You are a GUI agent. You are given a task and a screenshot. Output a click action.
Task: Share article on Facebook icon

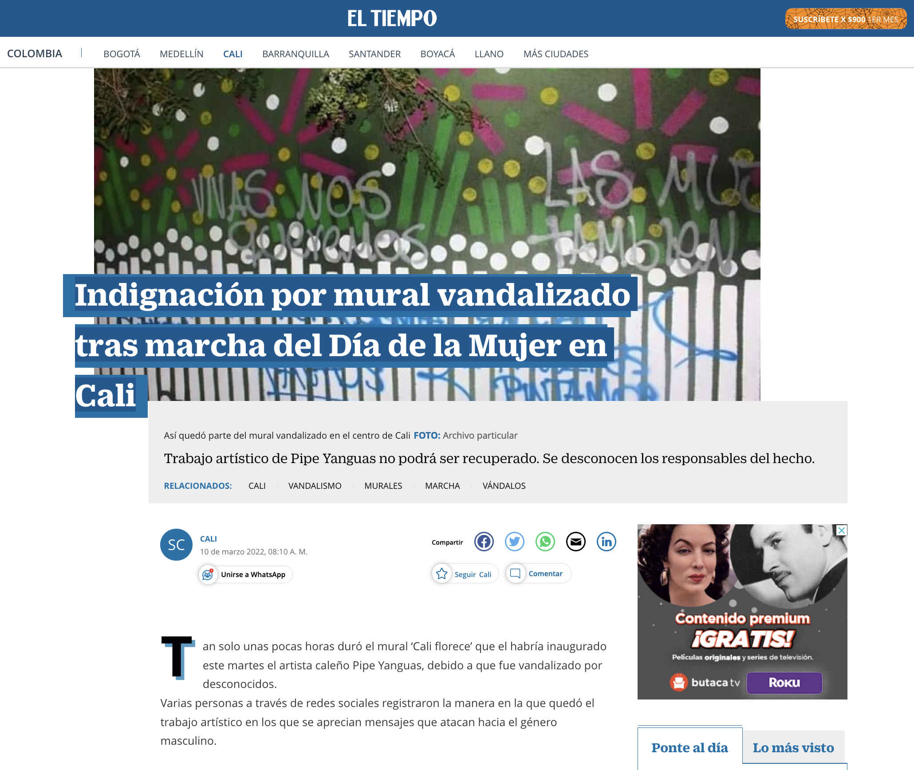[x=484, y=542]
